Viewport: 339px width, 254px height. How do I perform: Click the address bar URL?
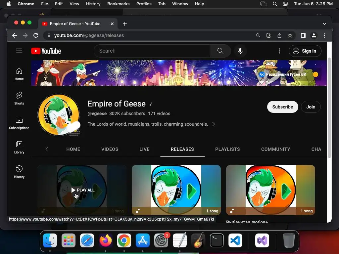point(89,35)
